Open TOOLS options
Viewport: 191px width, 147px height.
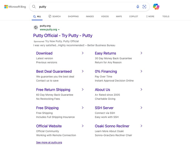point(166,16)
